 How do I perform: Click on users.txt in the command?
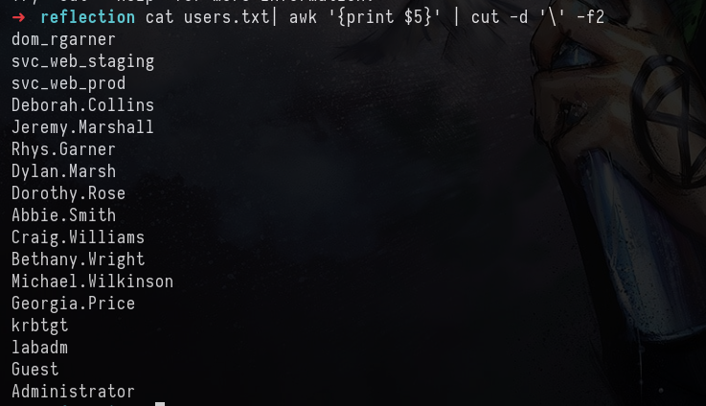226,17
